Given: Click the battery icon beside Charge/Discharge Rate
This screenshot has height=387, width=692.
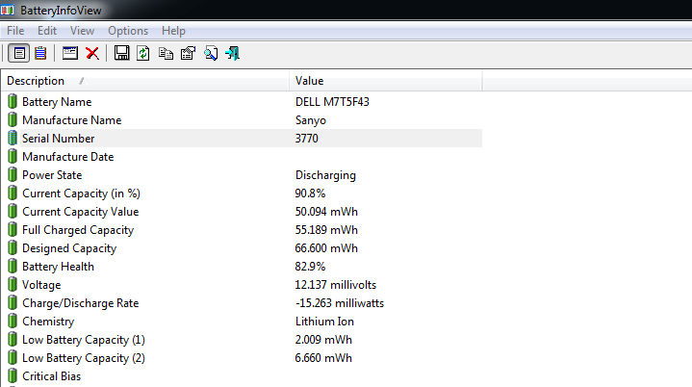Looking at the screenshot, I should pos(13,303).
